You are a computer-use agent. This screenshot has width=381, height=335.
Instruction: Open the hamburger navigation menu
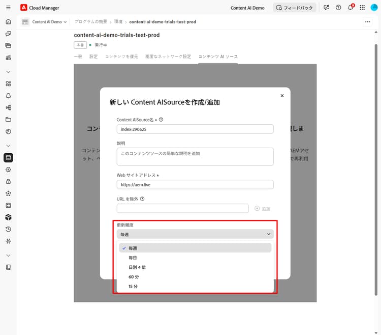pyautogui.click(x=8, y=8)
